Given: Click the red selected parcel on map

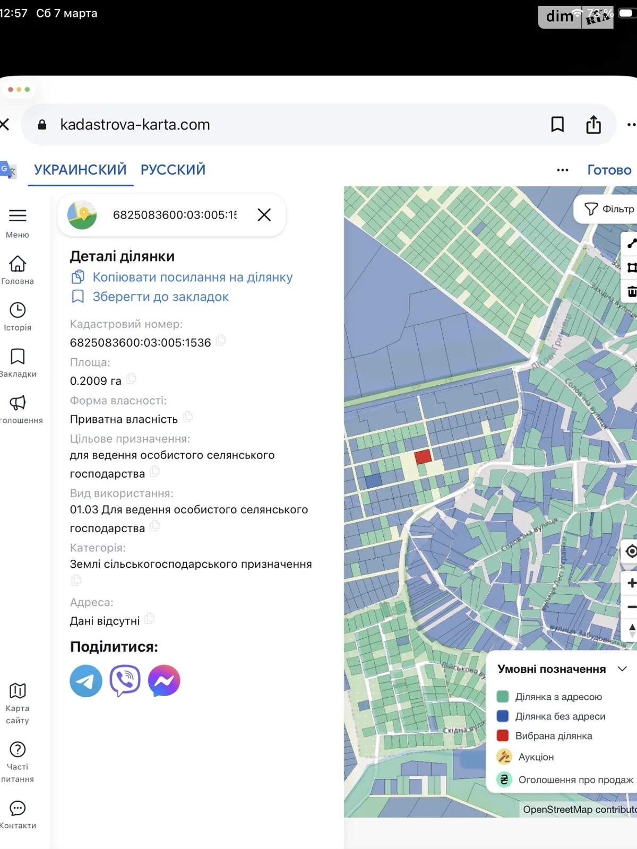Looking at the screenshot, I should click(x=423, y=456).
